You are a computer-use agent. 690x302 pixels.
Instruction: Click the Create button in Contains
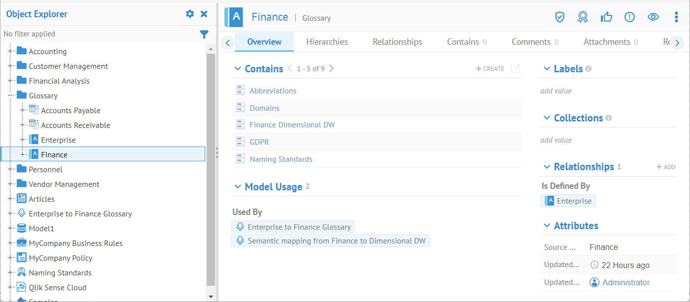(490, 69)
